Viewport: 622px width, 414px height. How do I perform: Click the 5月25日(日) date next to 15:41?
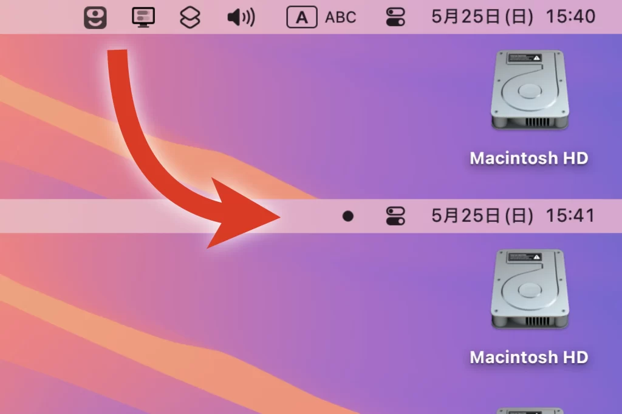(482, 216)
